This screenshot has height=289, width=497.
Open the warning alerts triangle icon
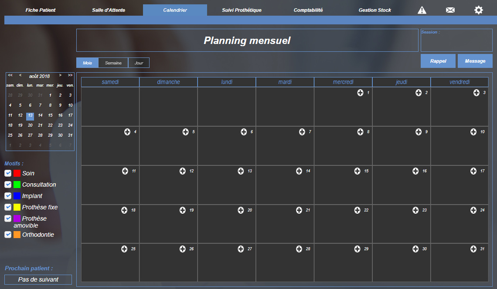(x=422, y=10)
